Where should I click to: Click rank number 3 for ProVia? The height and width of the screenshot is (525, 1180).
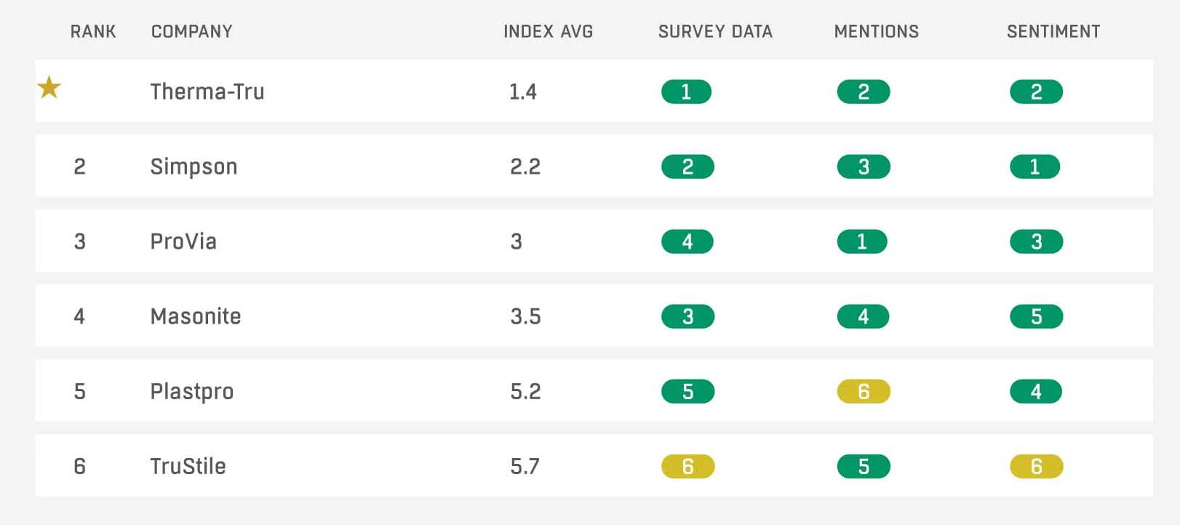pos(80,241)
